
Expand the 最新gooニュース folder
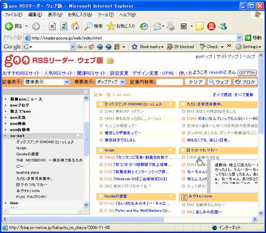[x=5, y=99]
